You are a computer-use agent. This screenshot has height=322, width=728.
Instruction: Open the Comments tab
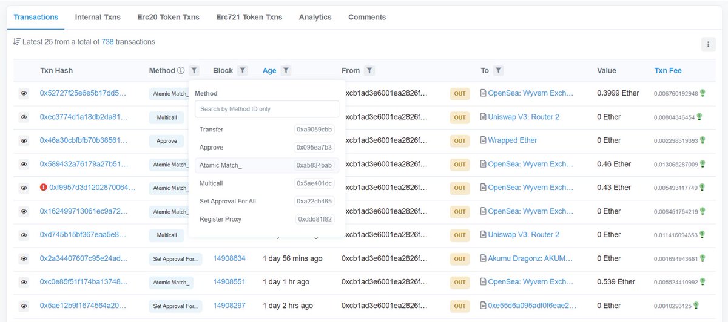367,17
